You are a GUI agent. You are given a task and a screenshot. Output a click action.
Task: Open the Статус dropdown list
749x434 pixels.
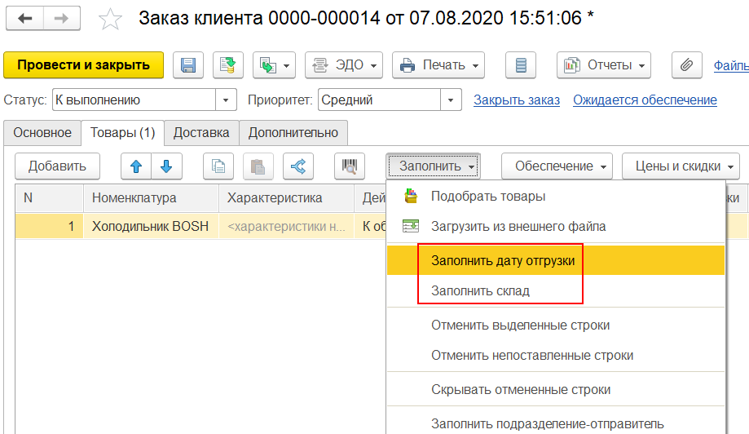point(226,100)
